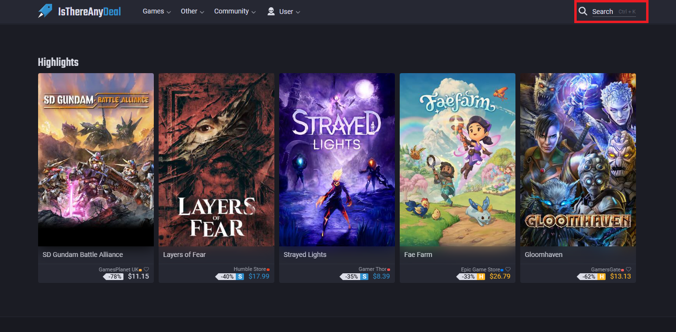
Task: Click Fae Farm title link
Action: pyautogui.click(x=418, y=255)
